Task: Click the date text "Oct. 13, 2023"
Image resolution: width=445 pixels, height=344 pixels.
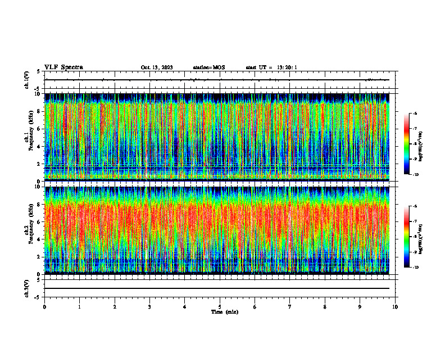Action: coord(157,67)
